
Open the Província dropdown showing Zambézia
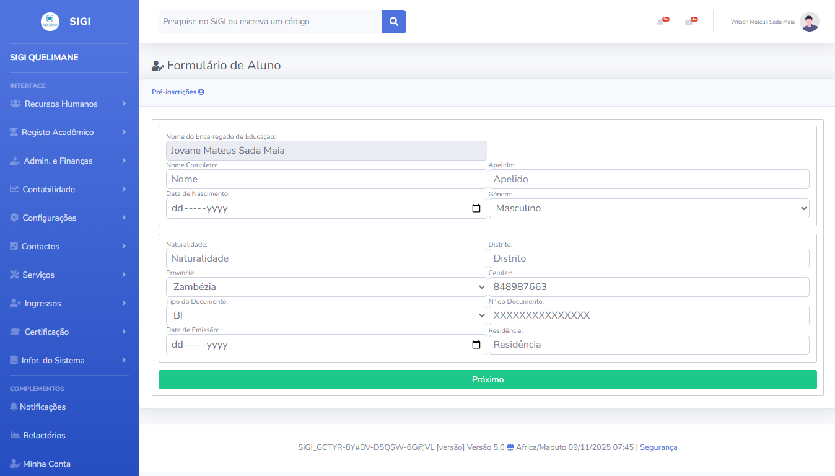326,287
